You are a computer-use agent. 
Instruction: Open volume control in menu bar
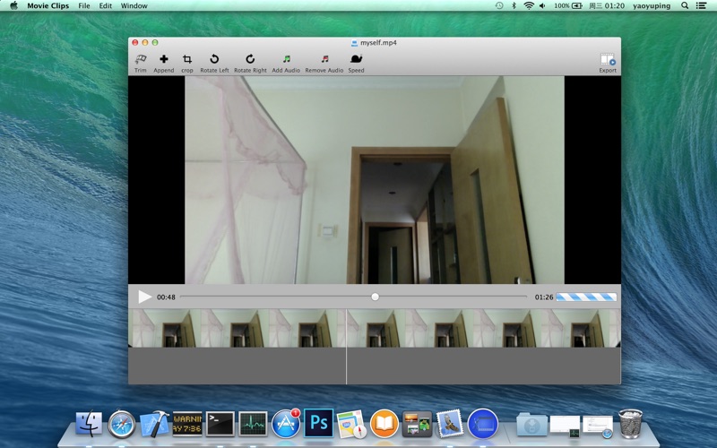(542, 5)
